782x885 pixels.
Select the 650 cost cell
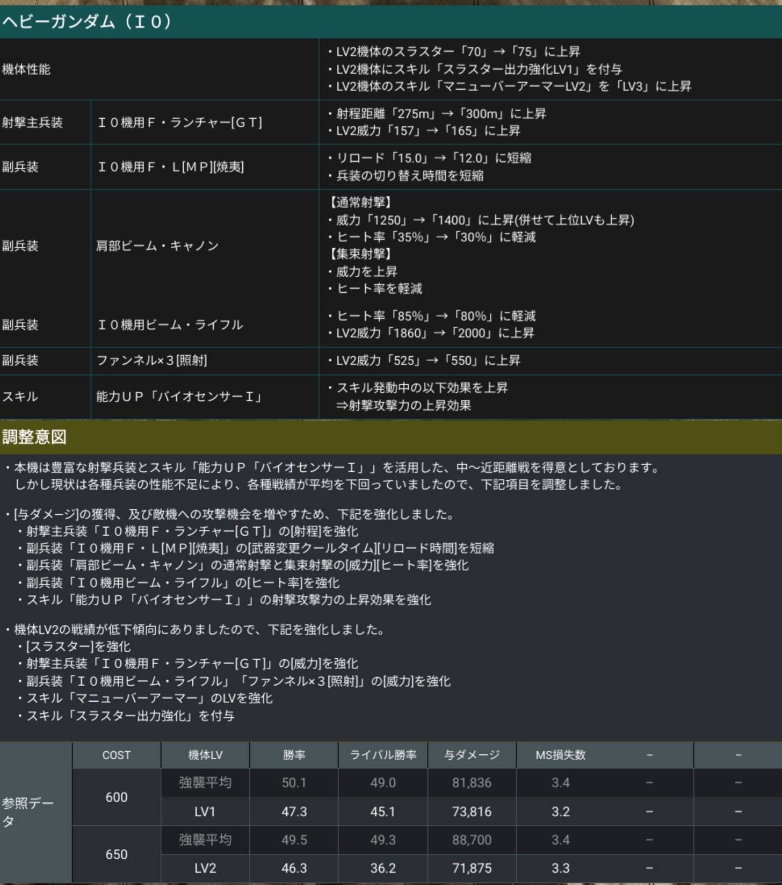tap(117, 854)
